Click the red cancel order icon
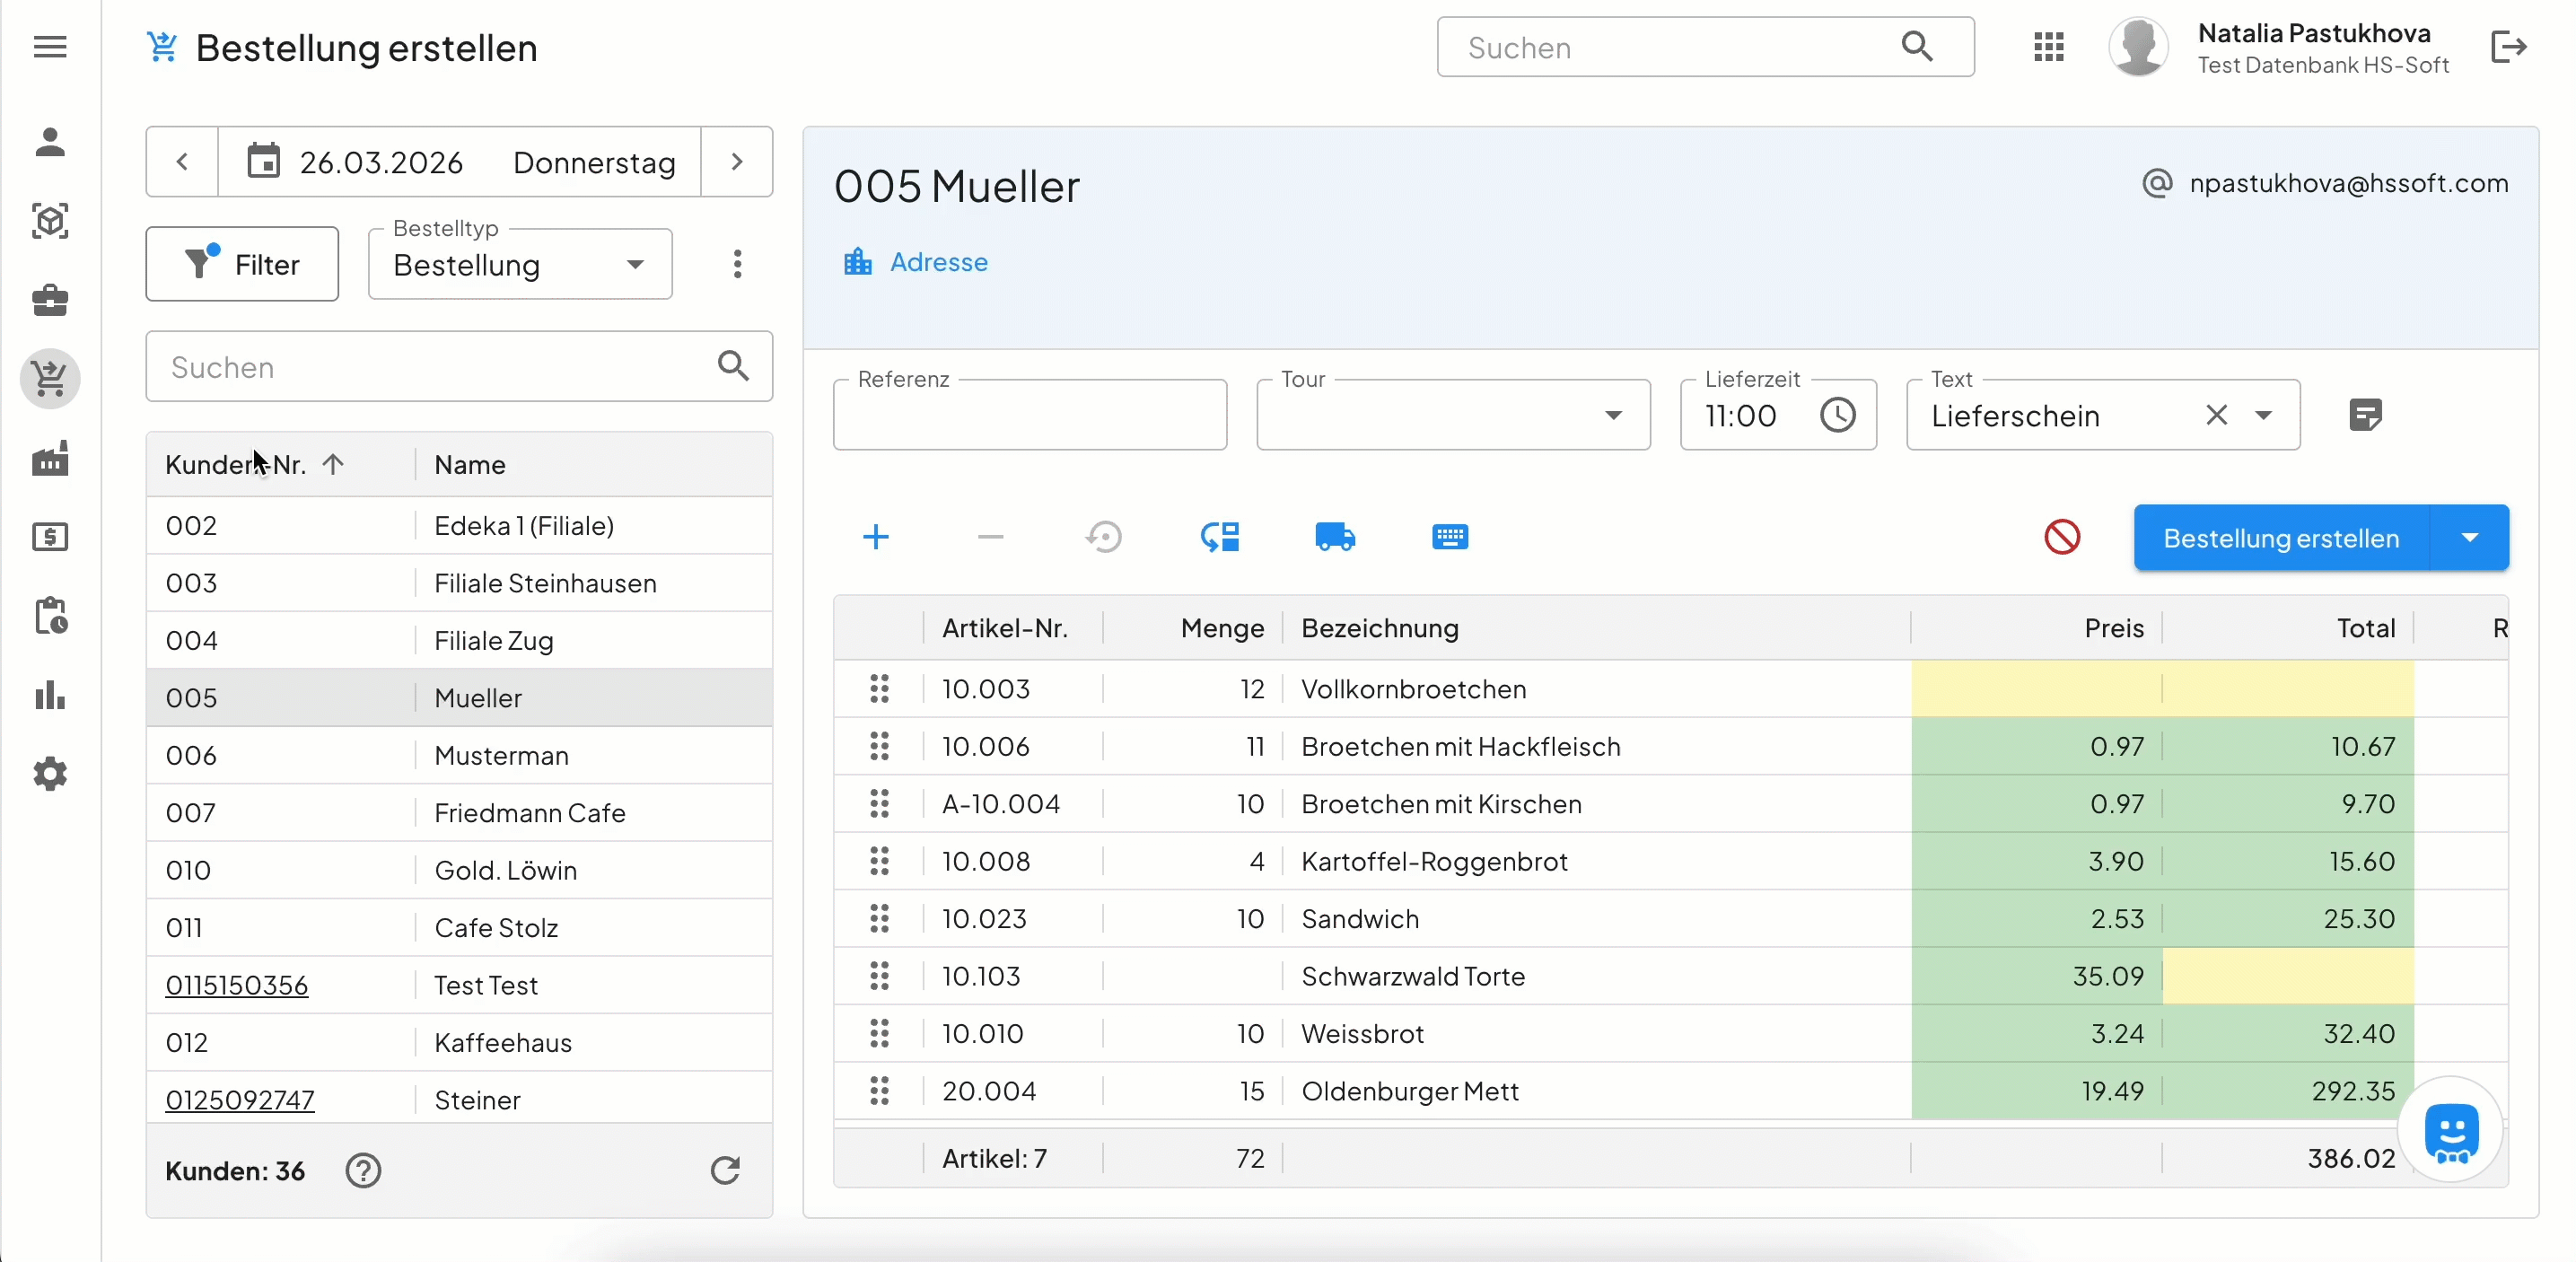Viewport: 2576px width, 1262px height. click(2061, 537)
